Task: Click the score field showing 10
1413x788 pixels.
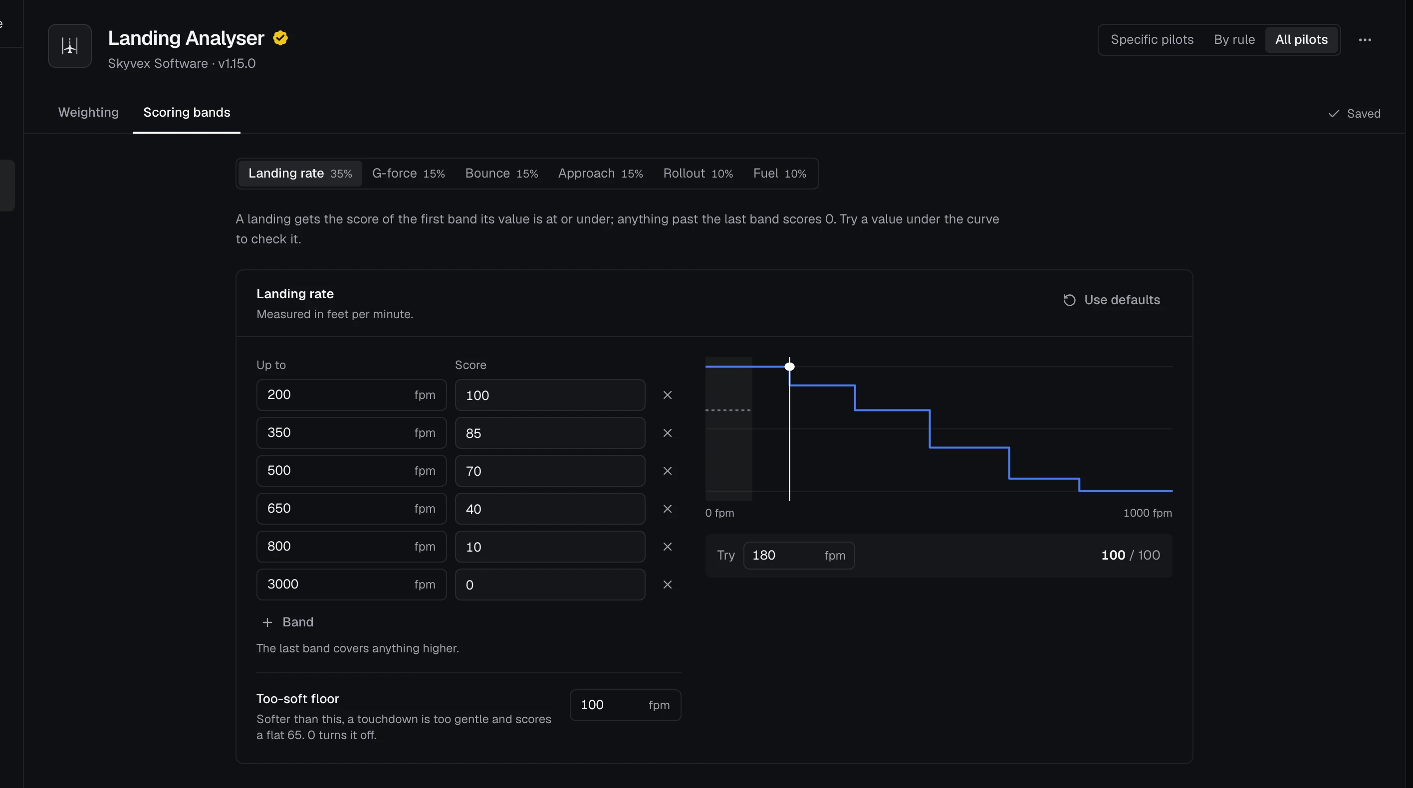Action: (x=550, y=546)
